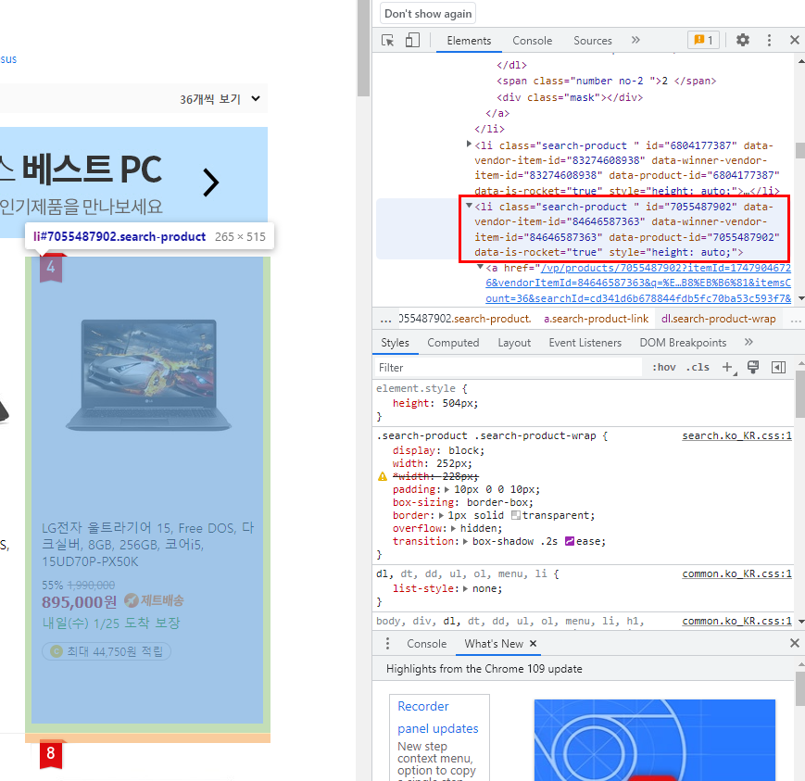Expand the border shorthand triangle
The width and height of the screenshot is (805, 781).
click(441, 515)
